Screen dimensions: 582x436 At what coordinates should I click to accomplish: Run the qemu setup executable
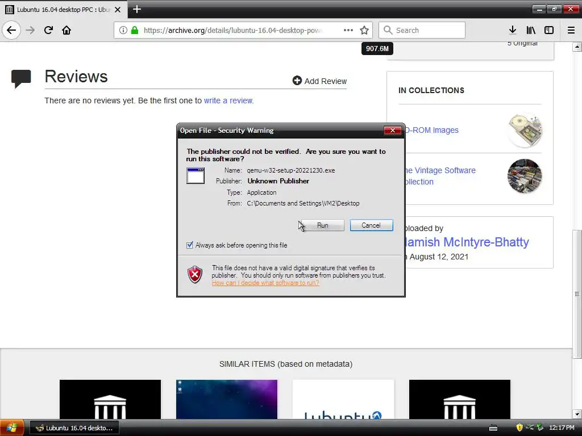point(323,225)
